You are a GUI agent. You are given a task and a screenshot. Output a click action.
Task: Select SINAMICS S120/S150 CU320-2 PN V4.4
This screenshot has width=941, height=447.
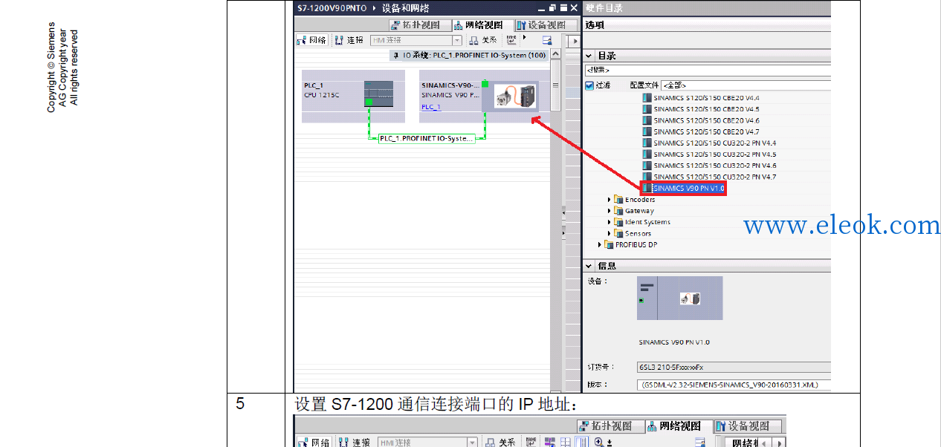(710, 143)
